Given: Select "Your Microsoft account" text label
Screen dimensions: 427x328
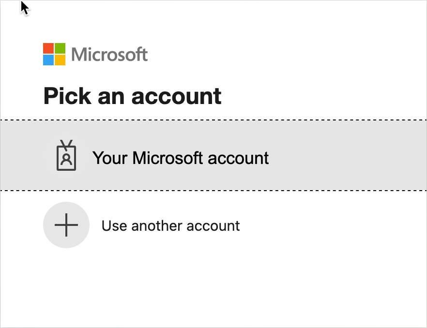Looking at the screenshot, I should point(181,158).
